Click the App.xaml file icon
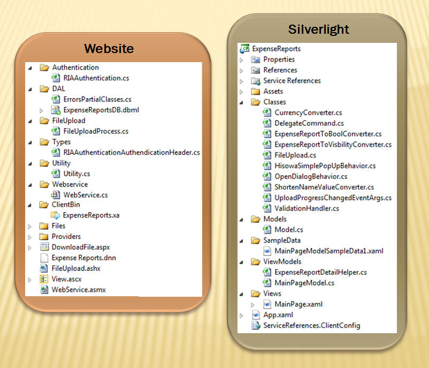429x368 pixels. coord(256,314)
